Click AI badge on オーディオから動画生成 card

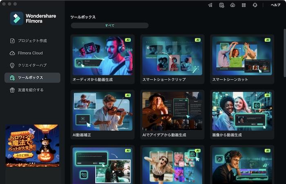128,40
